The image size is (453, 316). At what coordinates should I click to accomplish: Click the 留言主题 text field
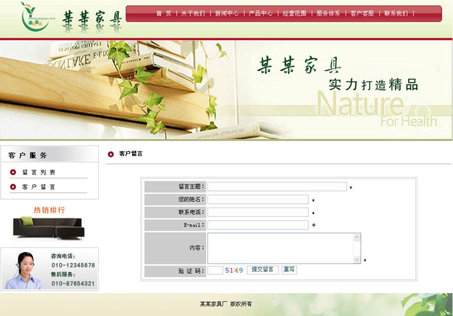click(277, 187)
